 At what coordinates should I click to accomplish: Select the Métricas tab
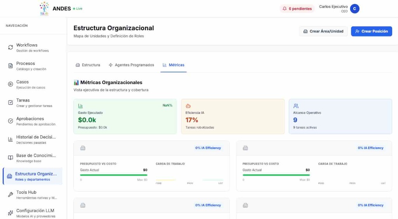(x=173, y=65)
